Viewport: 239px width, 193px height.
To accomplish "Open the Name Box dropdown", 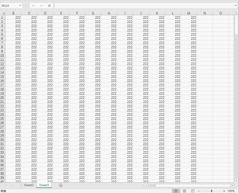I will [x=20, y=6].
